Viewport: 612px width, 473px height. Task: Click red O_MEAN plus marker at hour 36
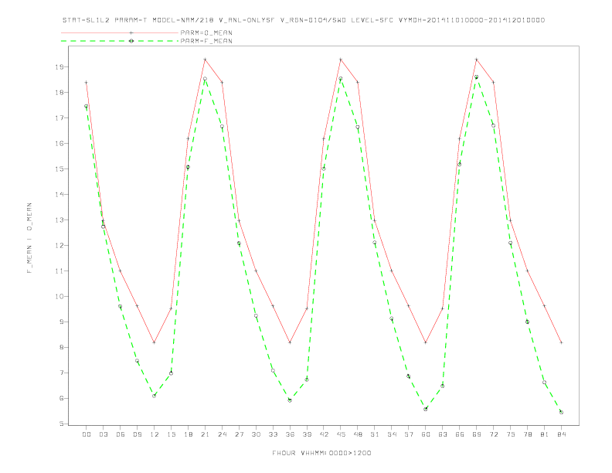click(x=290, y=342)
